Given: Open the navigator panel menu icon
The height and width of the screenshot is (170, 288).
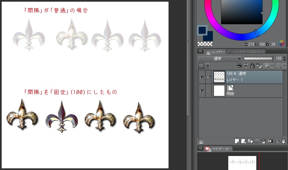Looking at the screenshot, I should [x=200, y=148].
